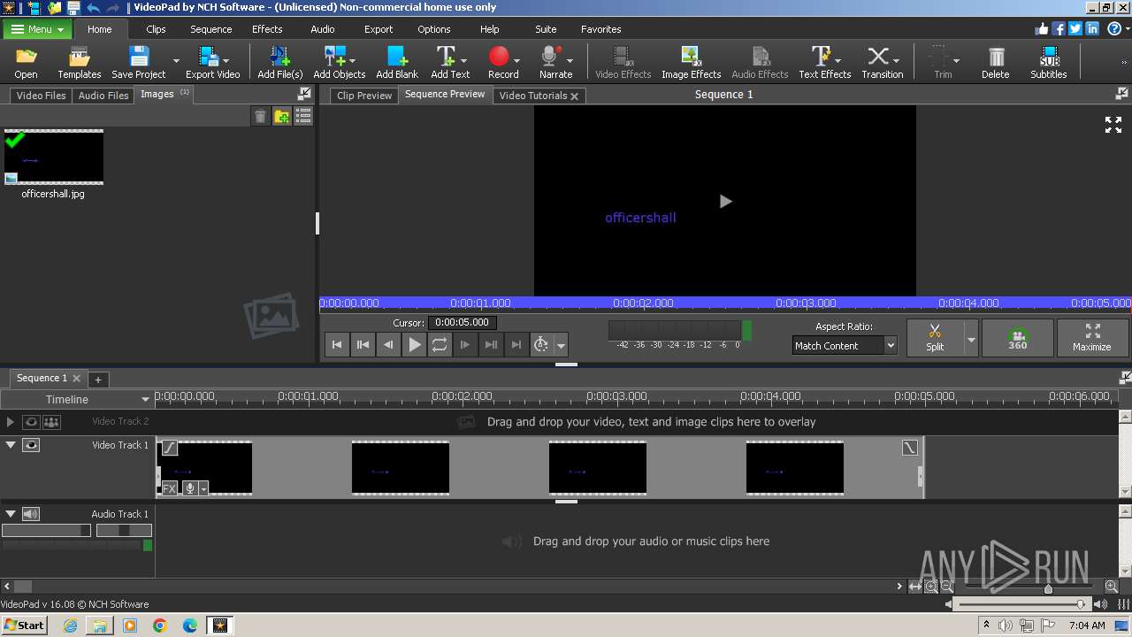Open the playback speed dropdown arrow
This screenshot has height=637, width=1132.
pyautogui.click(x=561, y=346)
